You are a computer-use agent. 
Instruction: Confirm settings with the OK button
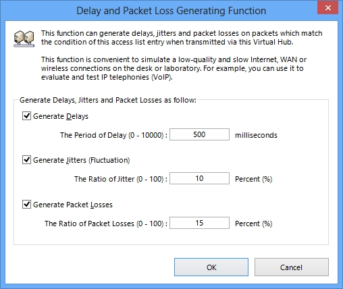point(211,267)
